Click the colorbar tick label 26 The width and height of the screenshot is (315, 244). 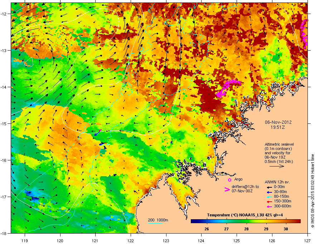pyautogui.click(x=207, y=229)
